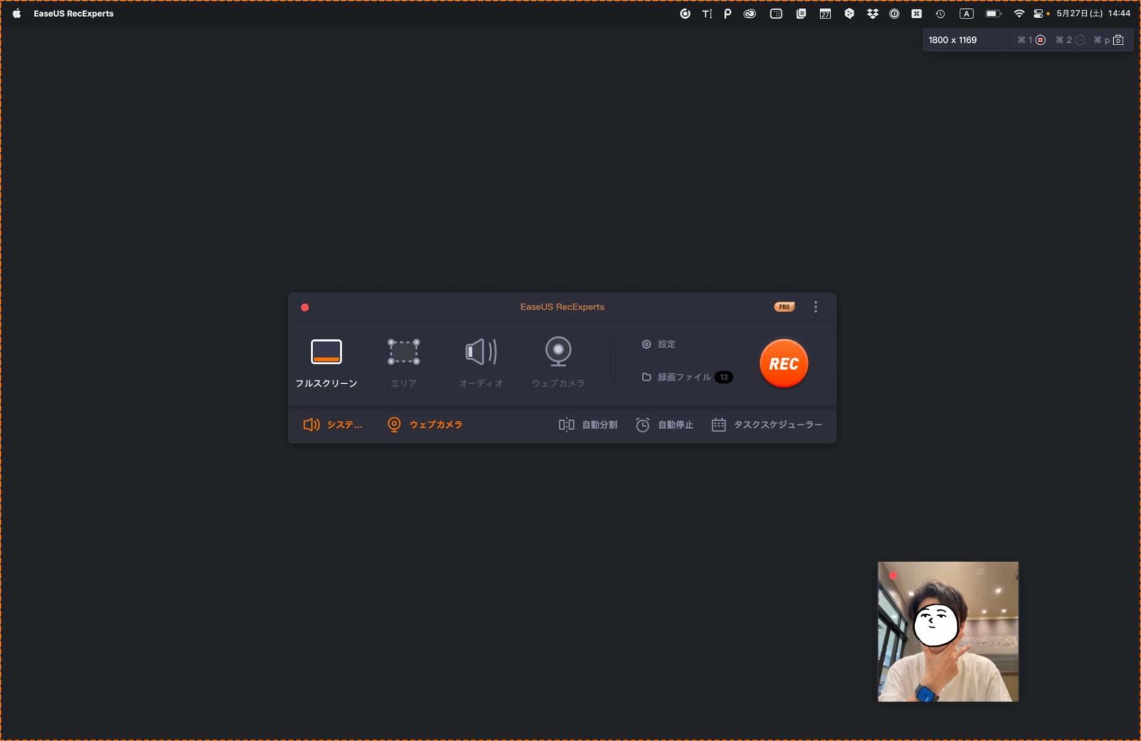Open the three-dot more options menu
Viewport: 1141px width, 741px height.
(x=815, y=307)
